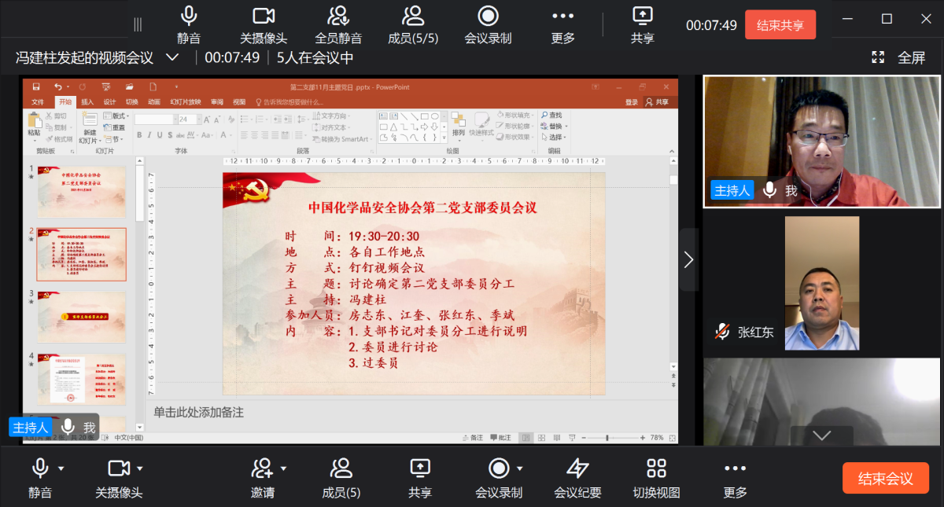Select slide 3 thumbnail in slide panel
944x507 pixels.
coord(82,317)
